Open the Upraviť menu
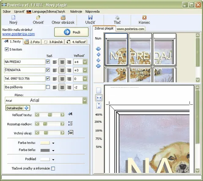The image size is (203, 181). tap(19, 11)
